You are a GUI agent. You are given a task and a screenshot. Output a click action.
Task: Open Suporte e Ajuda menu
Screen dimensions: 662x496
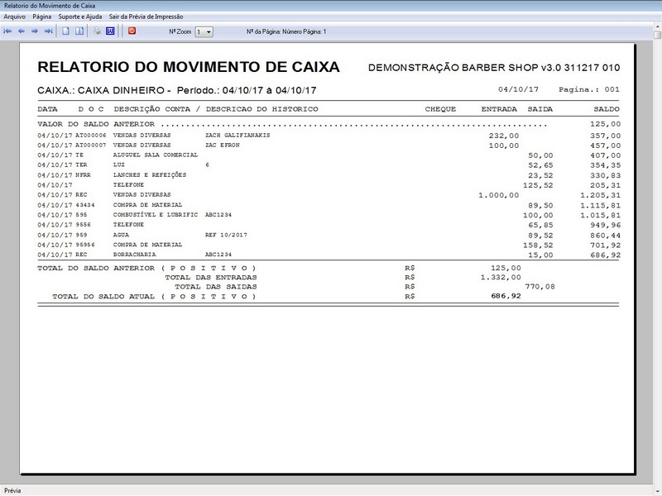click(x=79, y=17)
